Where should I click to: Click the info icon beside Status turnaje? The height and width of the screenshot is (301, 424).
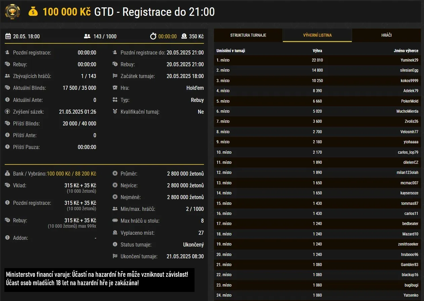click(x=115, y=244)
